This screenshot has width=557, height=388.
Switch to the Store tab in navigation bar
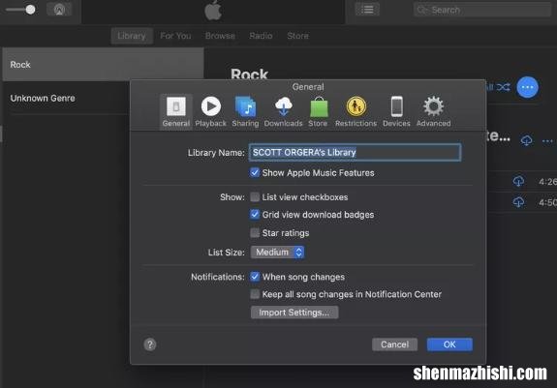click(x=297, y=36)
